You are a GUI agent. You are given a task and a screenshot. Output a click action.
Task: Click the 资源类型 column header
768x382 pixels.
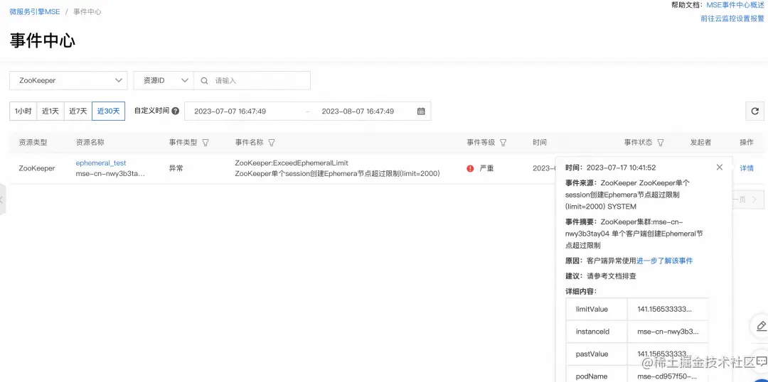pos(33,142)
